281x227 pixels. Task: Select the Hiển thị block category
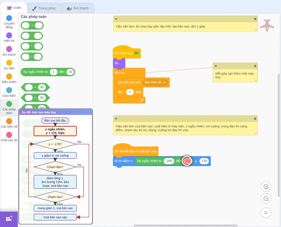pos(9,37)
